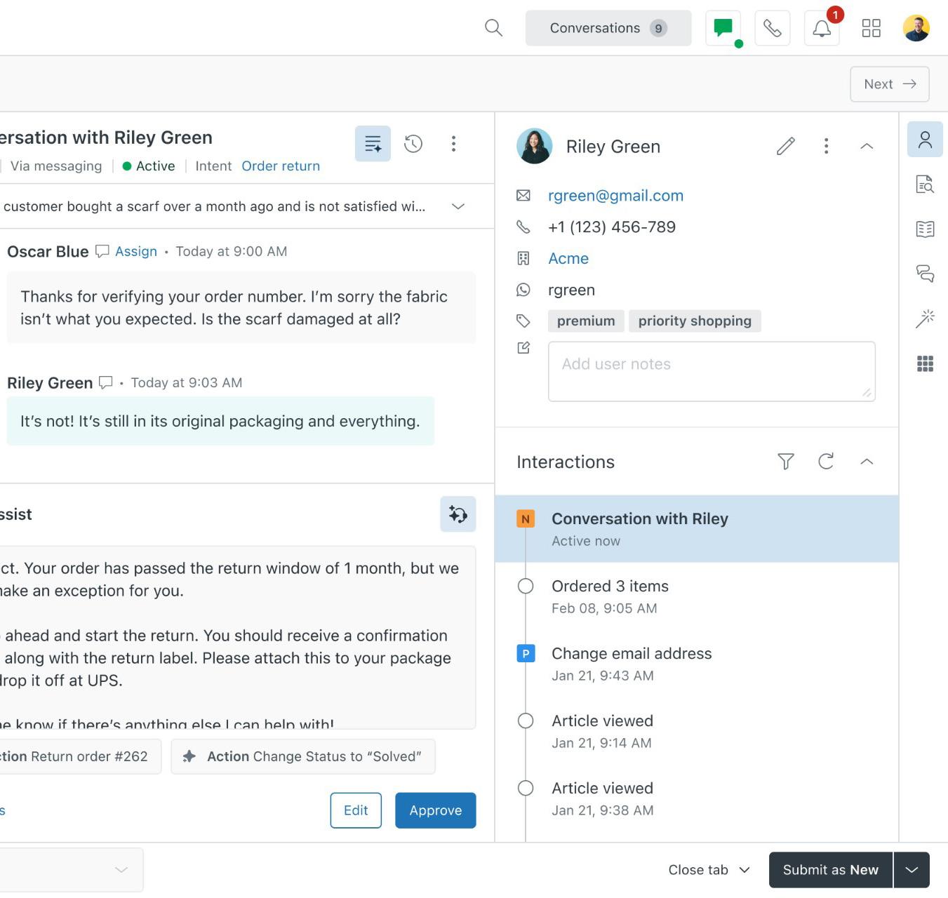The width and height of the screenshot is (948, 898).
Task: Open Change email address interaction
Action: coord(697,664)
